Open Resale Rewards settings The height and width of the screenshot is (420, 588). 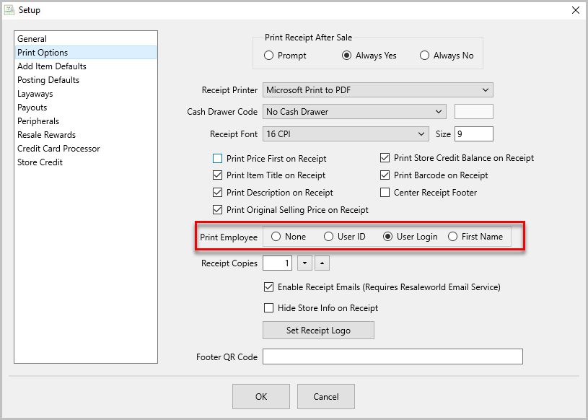(86, 135)
